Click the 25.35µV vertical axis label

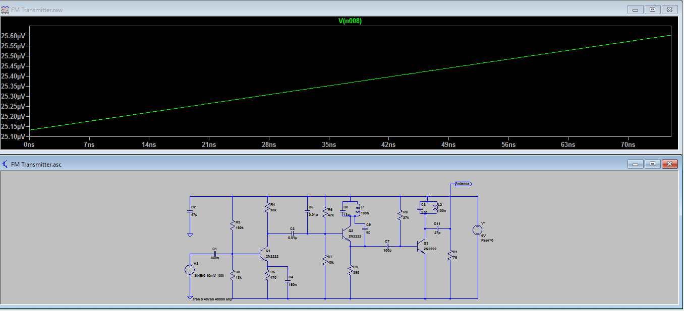(14, 86)
